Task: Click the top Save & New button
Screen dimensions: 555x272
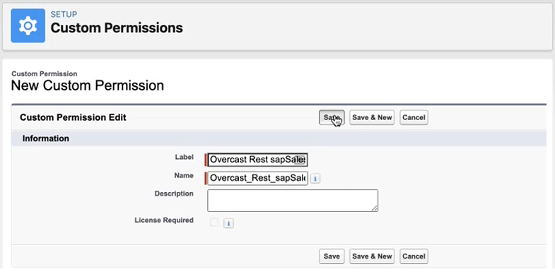Action: coord(372,117)
